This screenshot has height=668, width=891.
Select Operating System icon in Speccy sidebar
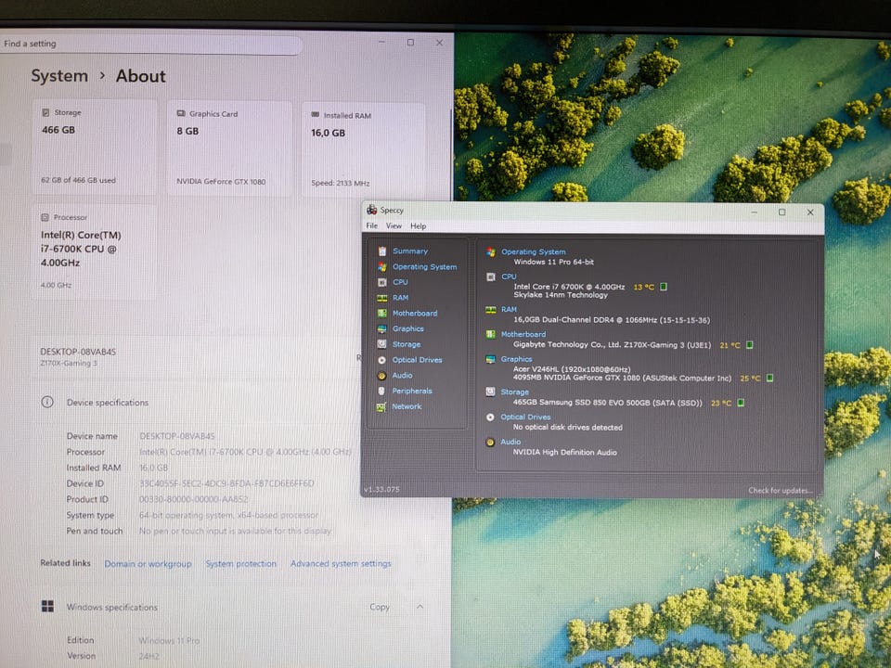click(x=382, y=266)
